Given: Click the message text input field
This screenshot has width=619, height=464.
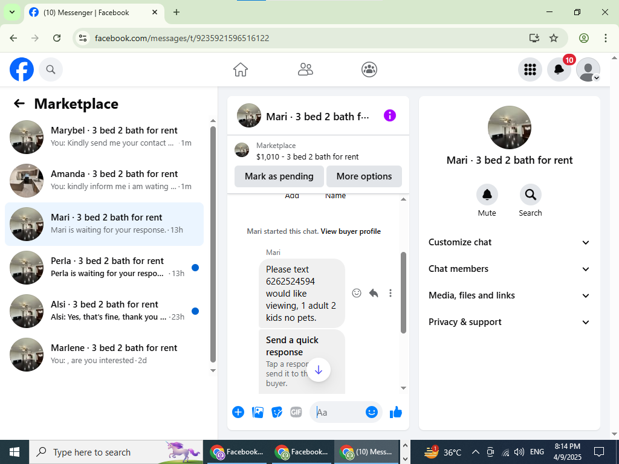Looking at the screenshot, I should pos(339,412).
